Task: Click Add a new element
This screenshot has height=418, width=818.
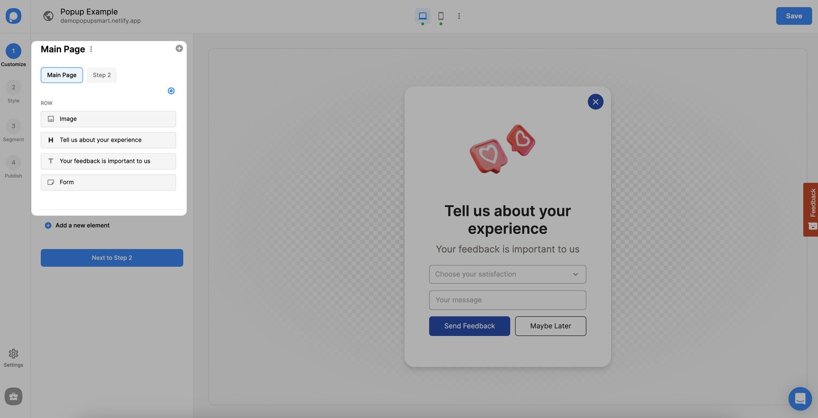Action: pos(77,225)
